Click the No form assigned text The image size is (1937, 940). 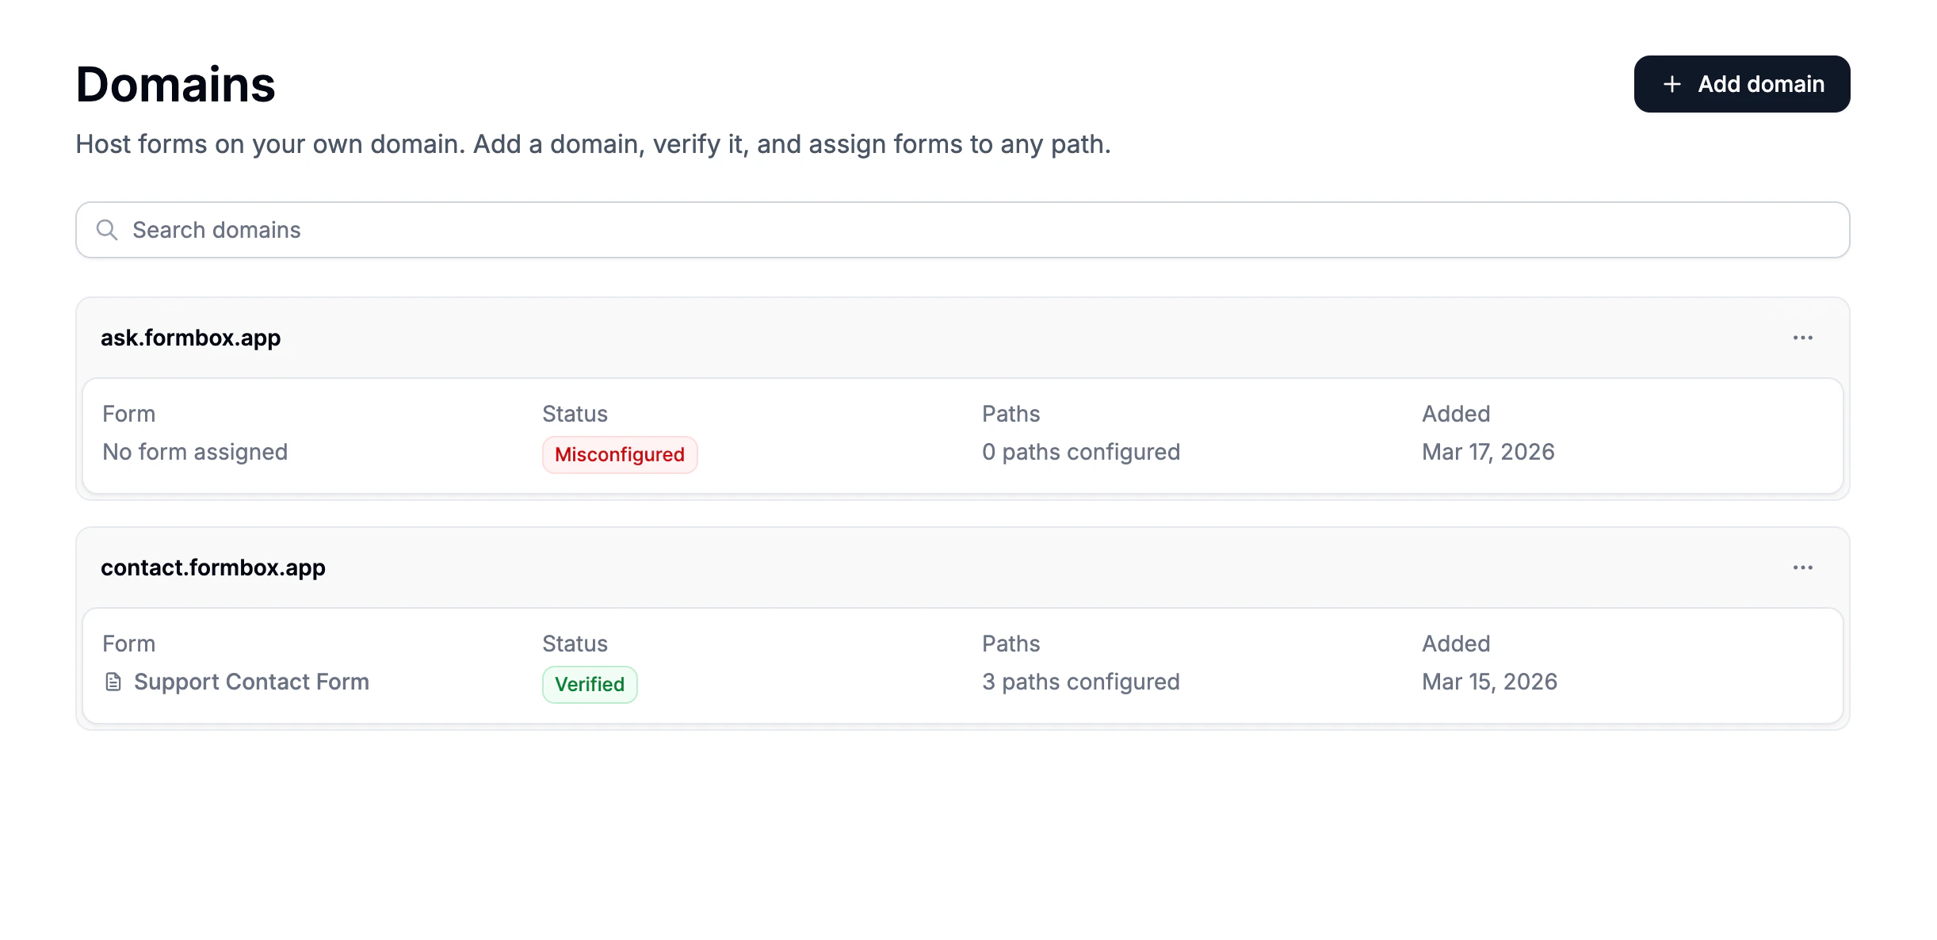tap(195, 452)
